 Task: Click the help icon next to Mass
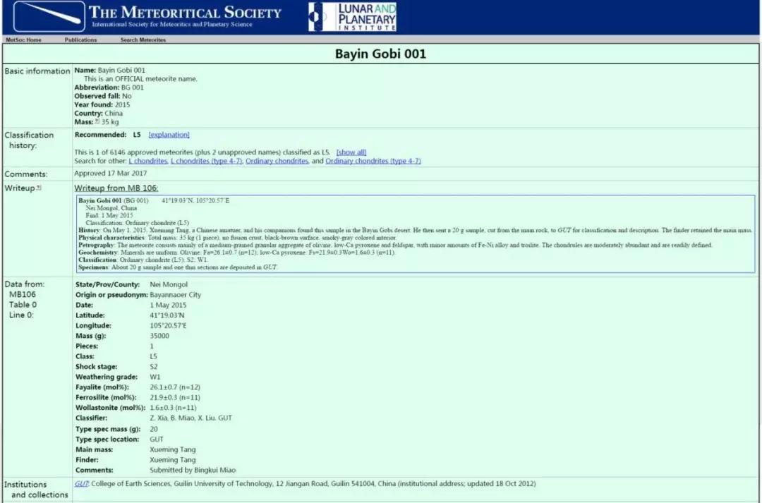[97, 121]
